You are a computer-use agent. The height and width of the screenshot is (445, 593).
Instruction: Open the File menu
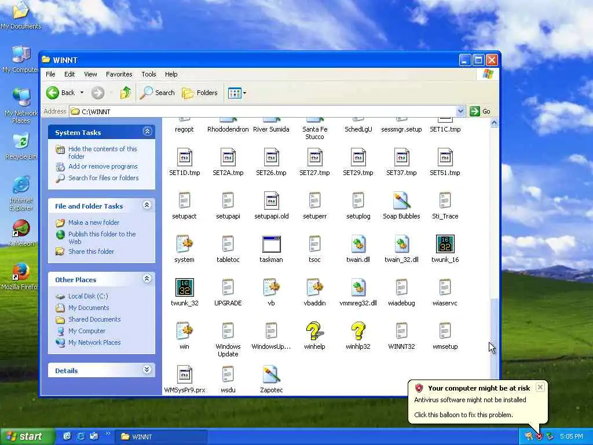tap(50, 74)
